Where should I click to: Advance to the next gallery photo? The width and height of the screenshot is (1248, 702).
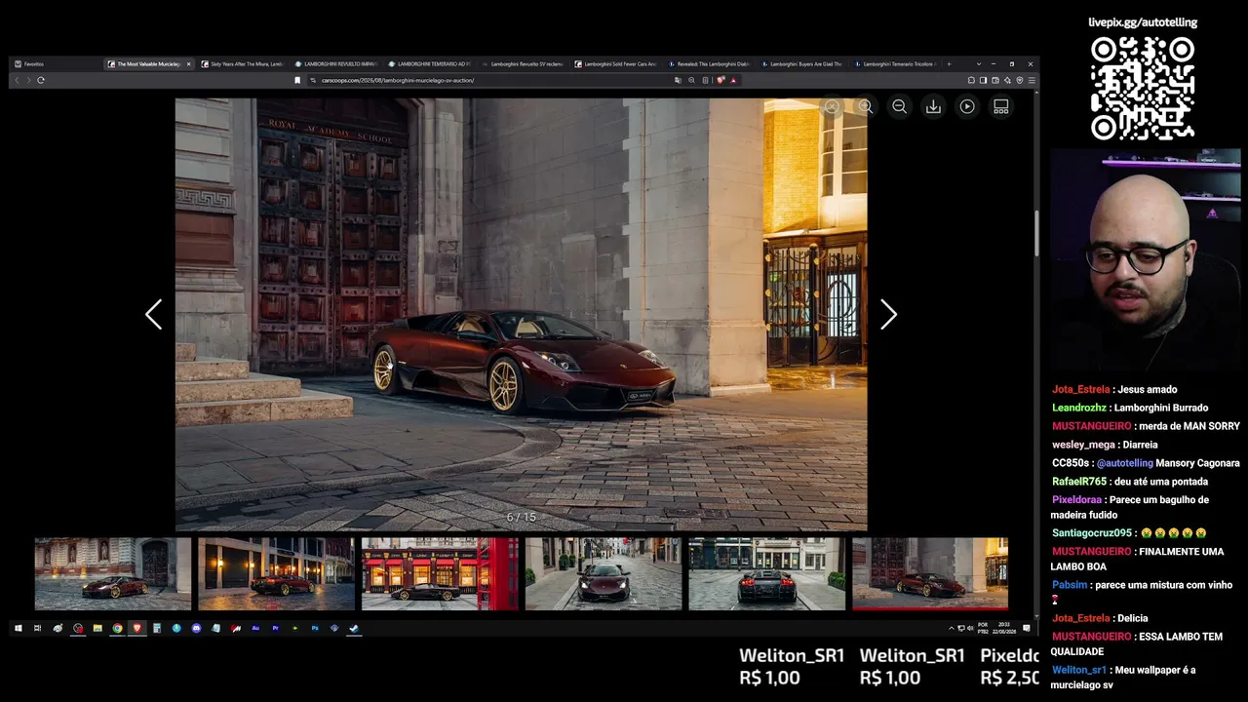888,314
